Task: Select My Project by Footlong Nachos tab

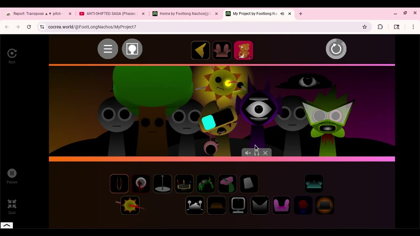Action: point(255,14)
